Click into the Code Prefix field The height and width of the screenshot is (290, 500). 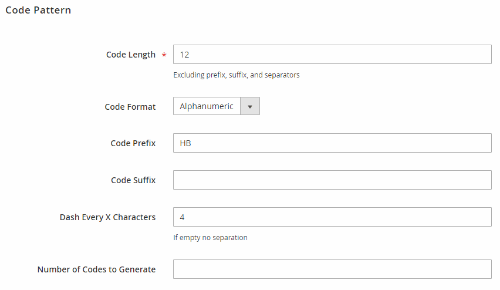coord(332,143)
